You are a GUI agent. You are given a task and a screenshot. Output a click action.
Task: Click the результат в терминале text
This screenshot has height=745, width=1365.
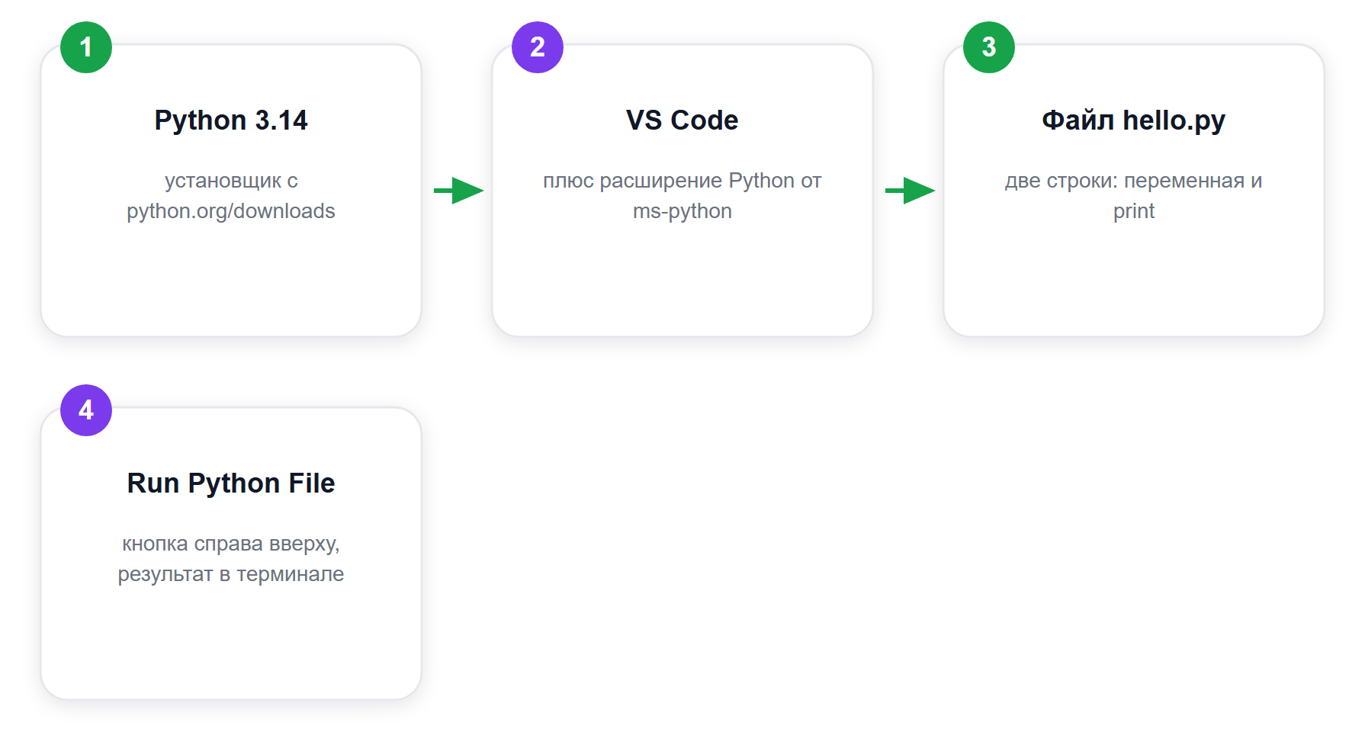tap(231, 574)
